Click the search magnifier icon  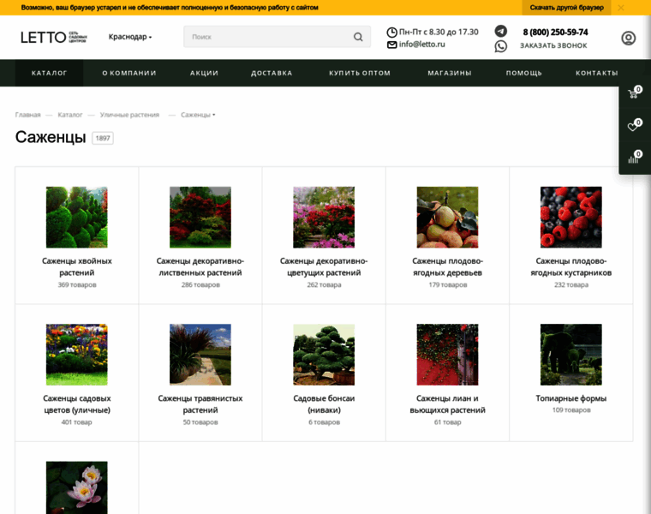point(358,37)
